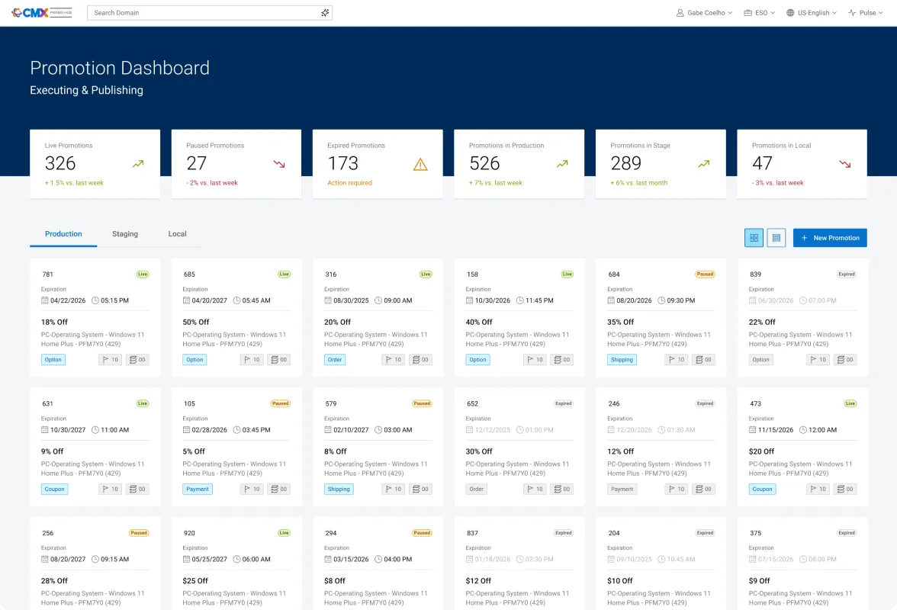Click the Action required link
The height and width of the screenshot is (610, 897).
(349, 183)
